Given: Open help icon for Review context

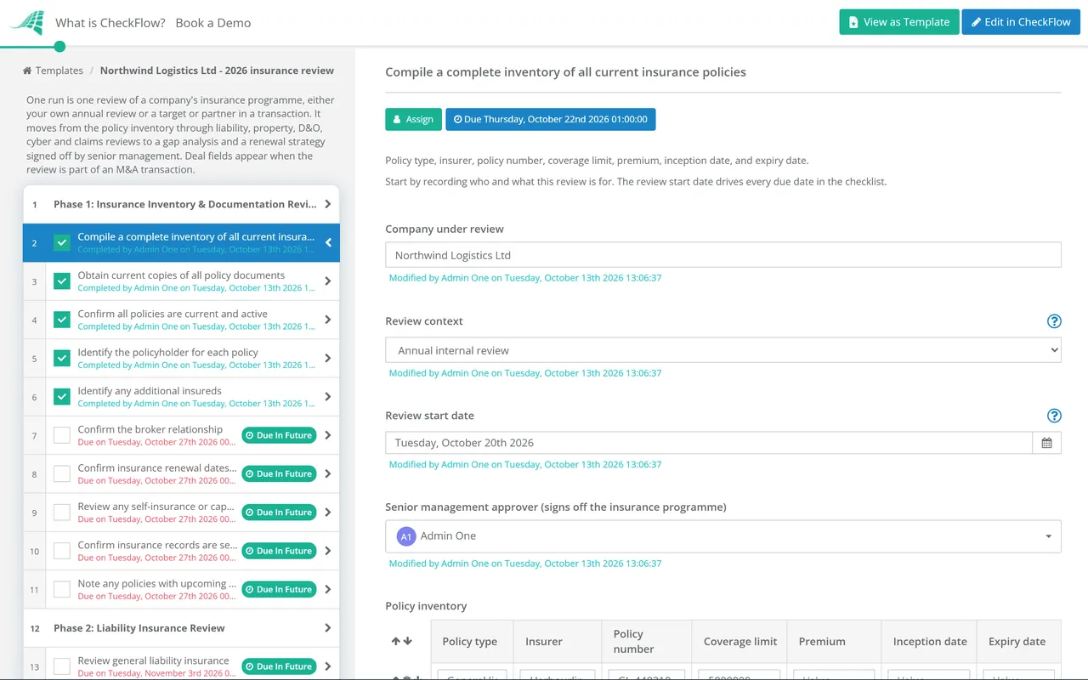Looking at the screenshot, I should pos(1054,321).
